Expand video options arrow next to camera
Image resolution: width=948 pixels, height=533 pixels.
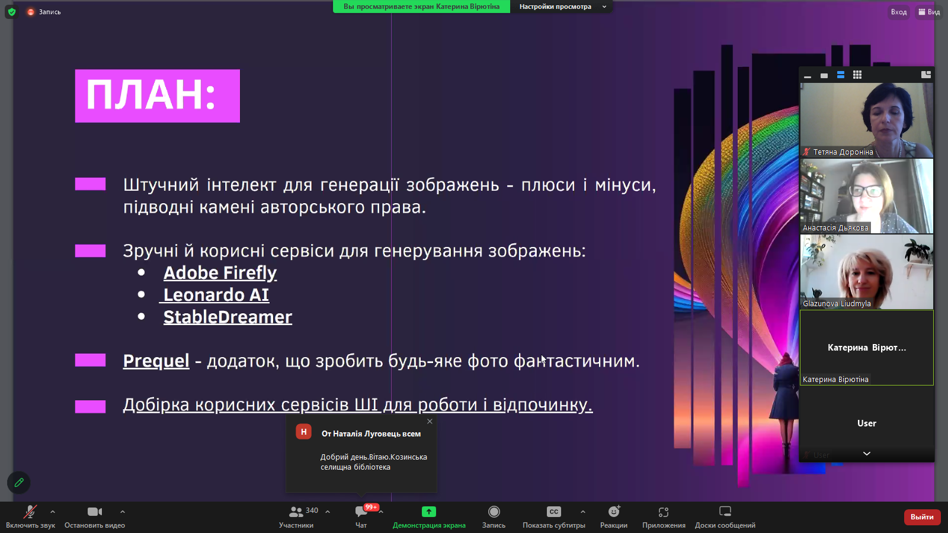[x=123, y=512]
